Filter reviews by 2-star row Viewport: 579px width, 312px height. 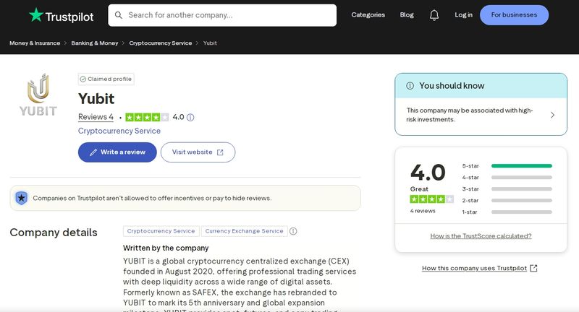[x=507, y=200]
